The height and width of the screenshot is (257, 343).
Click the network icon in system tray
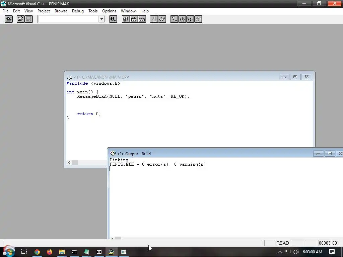pos(288,252)
